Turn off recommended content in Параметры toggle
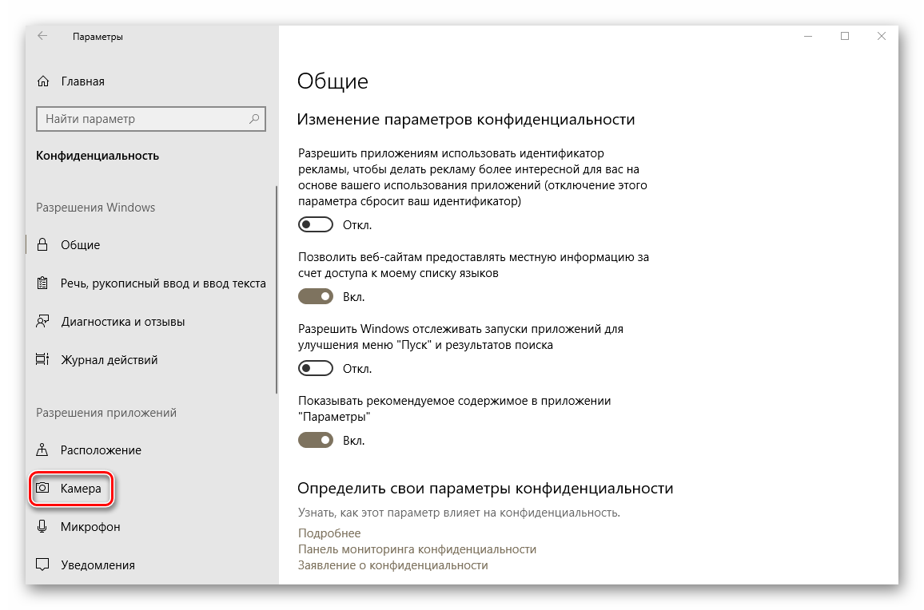Image resolution: width=924 pixels, height=610 pixels. 315,441
